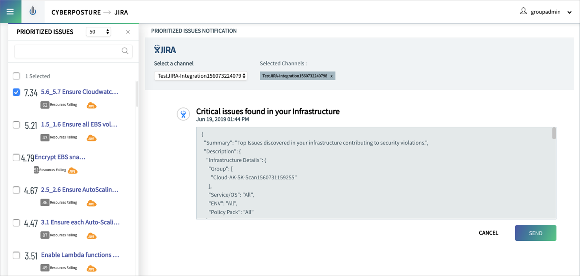Open the issue count dropdown showing 50
Image resolution: width=580 pixels, height=276 pixels.
pos(98,32)
